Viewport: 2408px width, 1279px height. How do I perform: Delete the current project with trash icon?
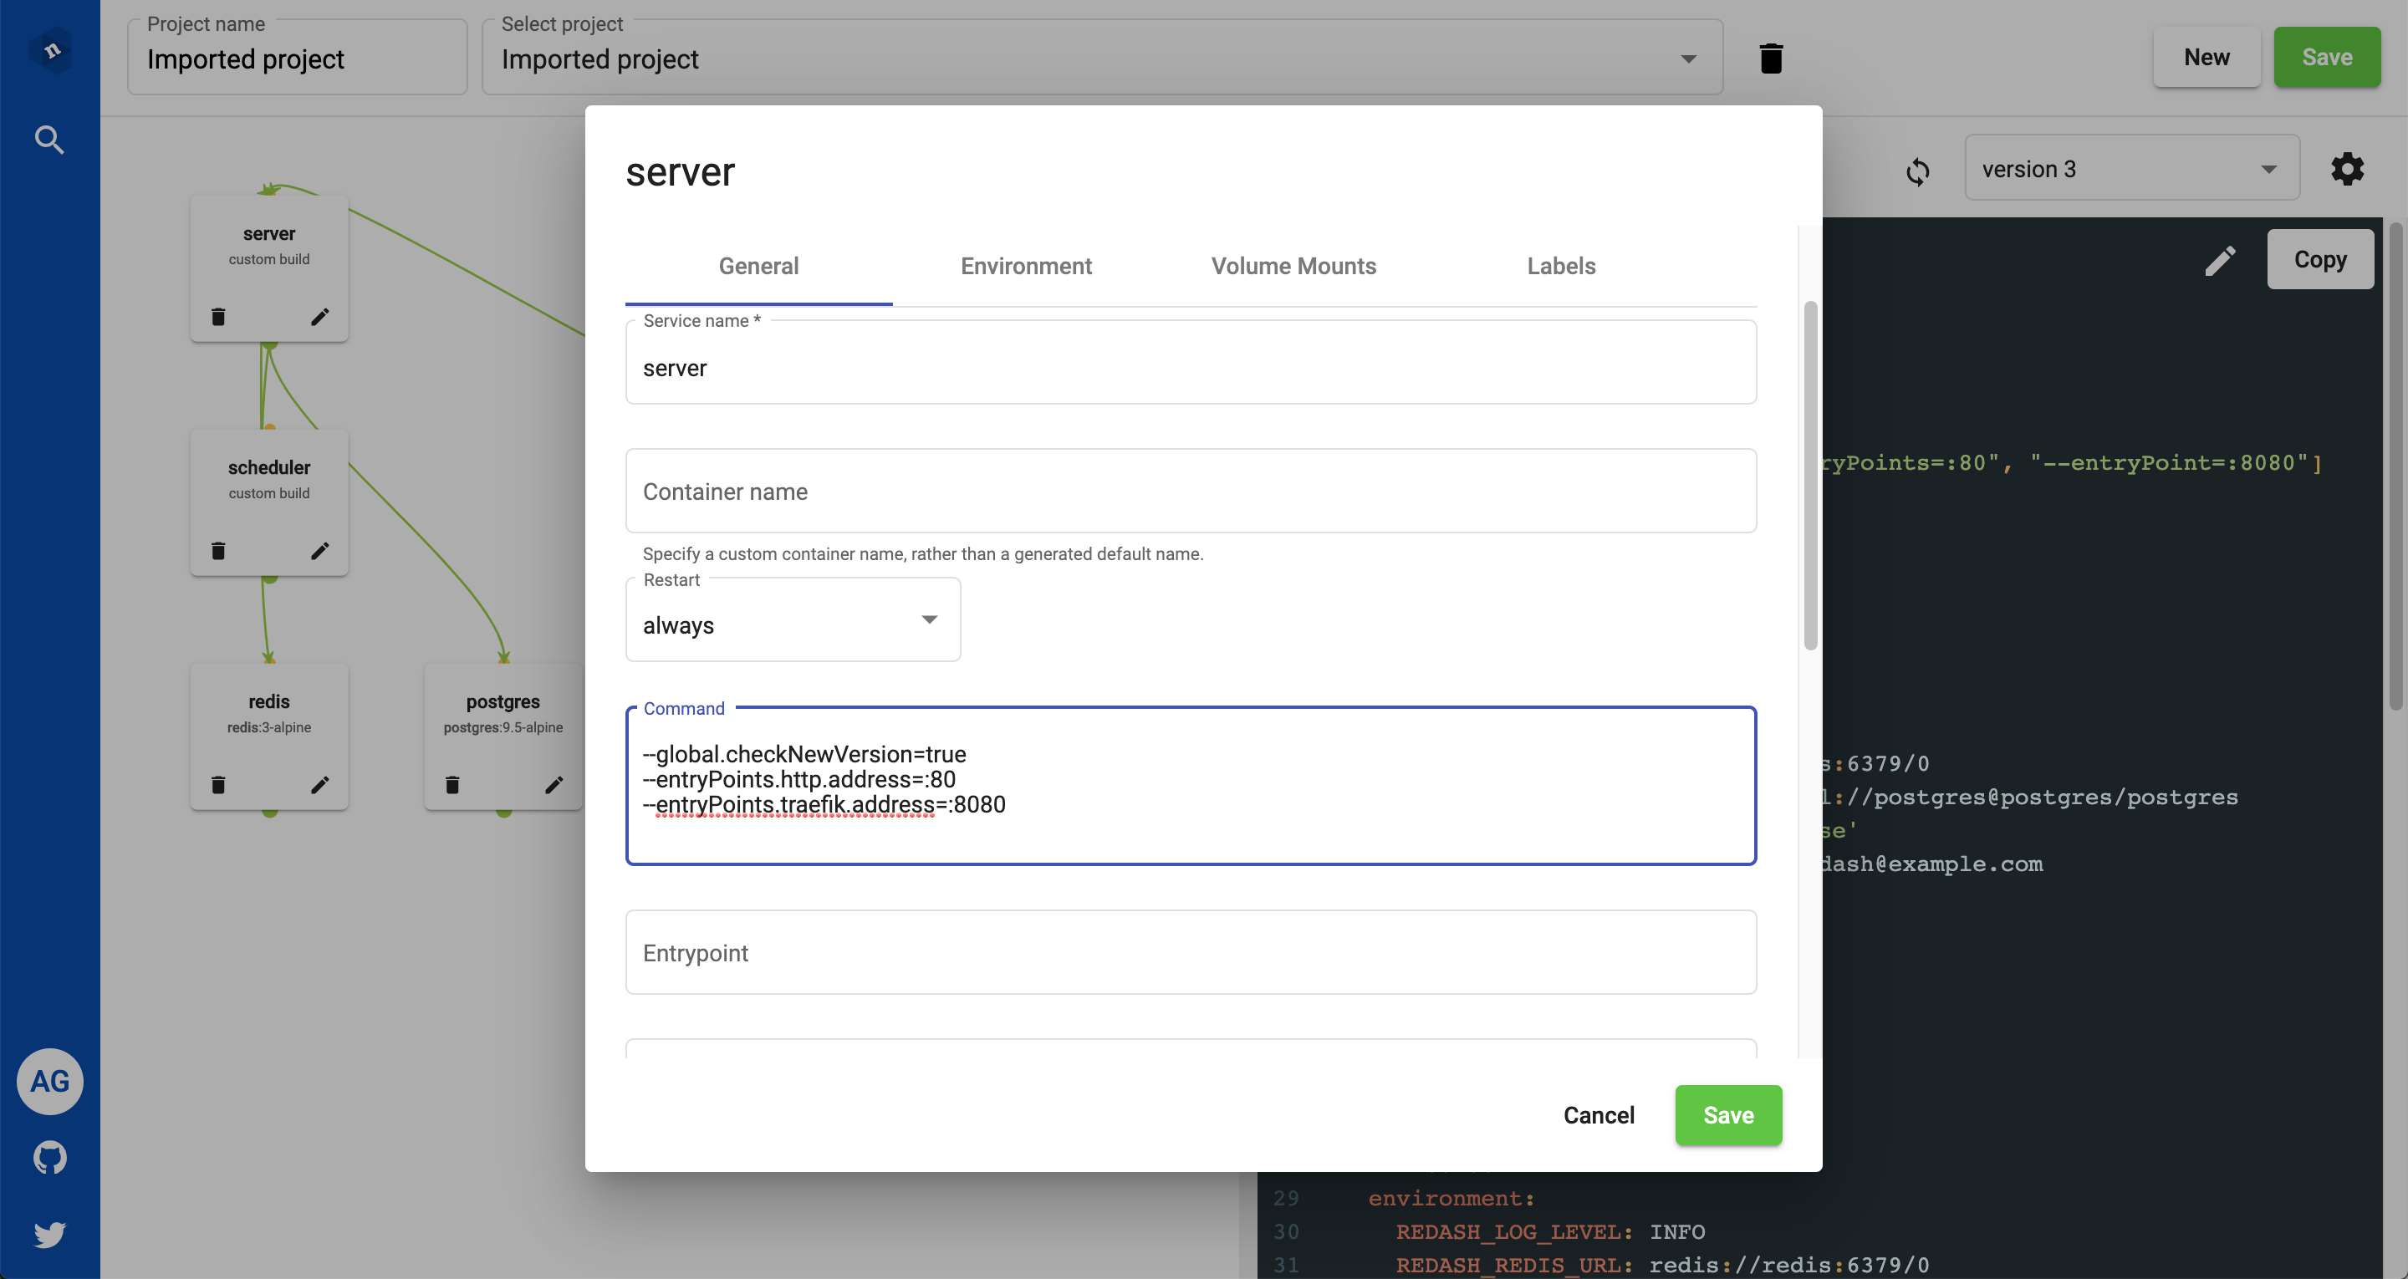pos(1771,58)
